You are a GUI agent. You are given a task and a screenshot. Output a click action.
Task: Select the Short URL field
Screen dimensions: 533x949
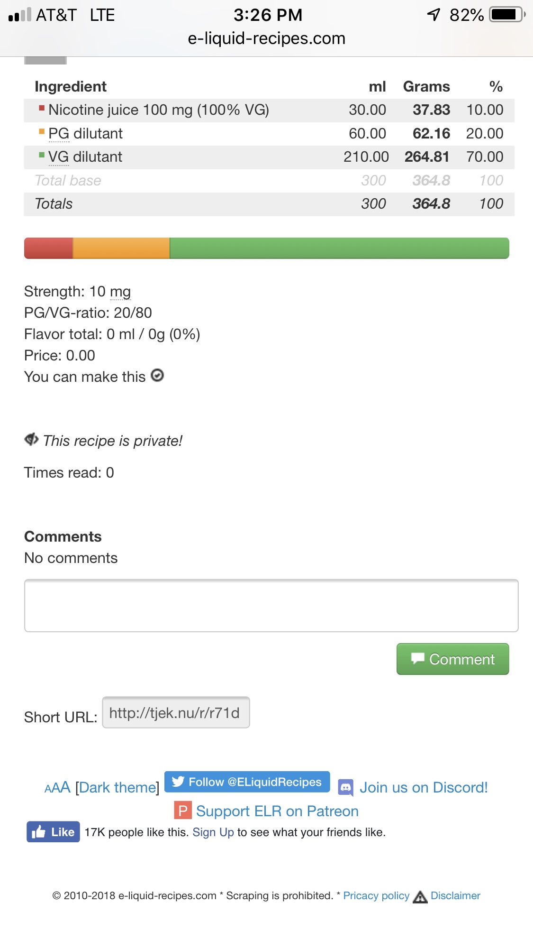(x=176, y=712)
